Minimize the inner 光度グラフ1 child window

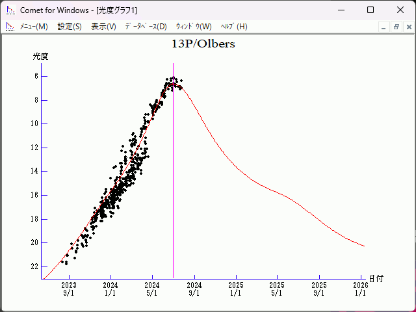coord(383,27)
